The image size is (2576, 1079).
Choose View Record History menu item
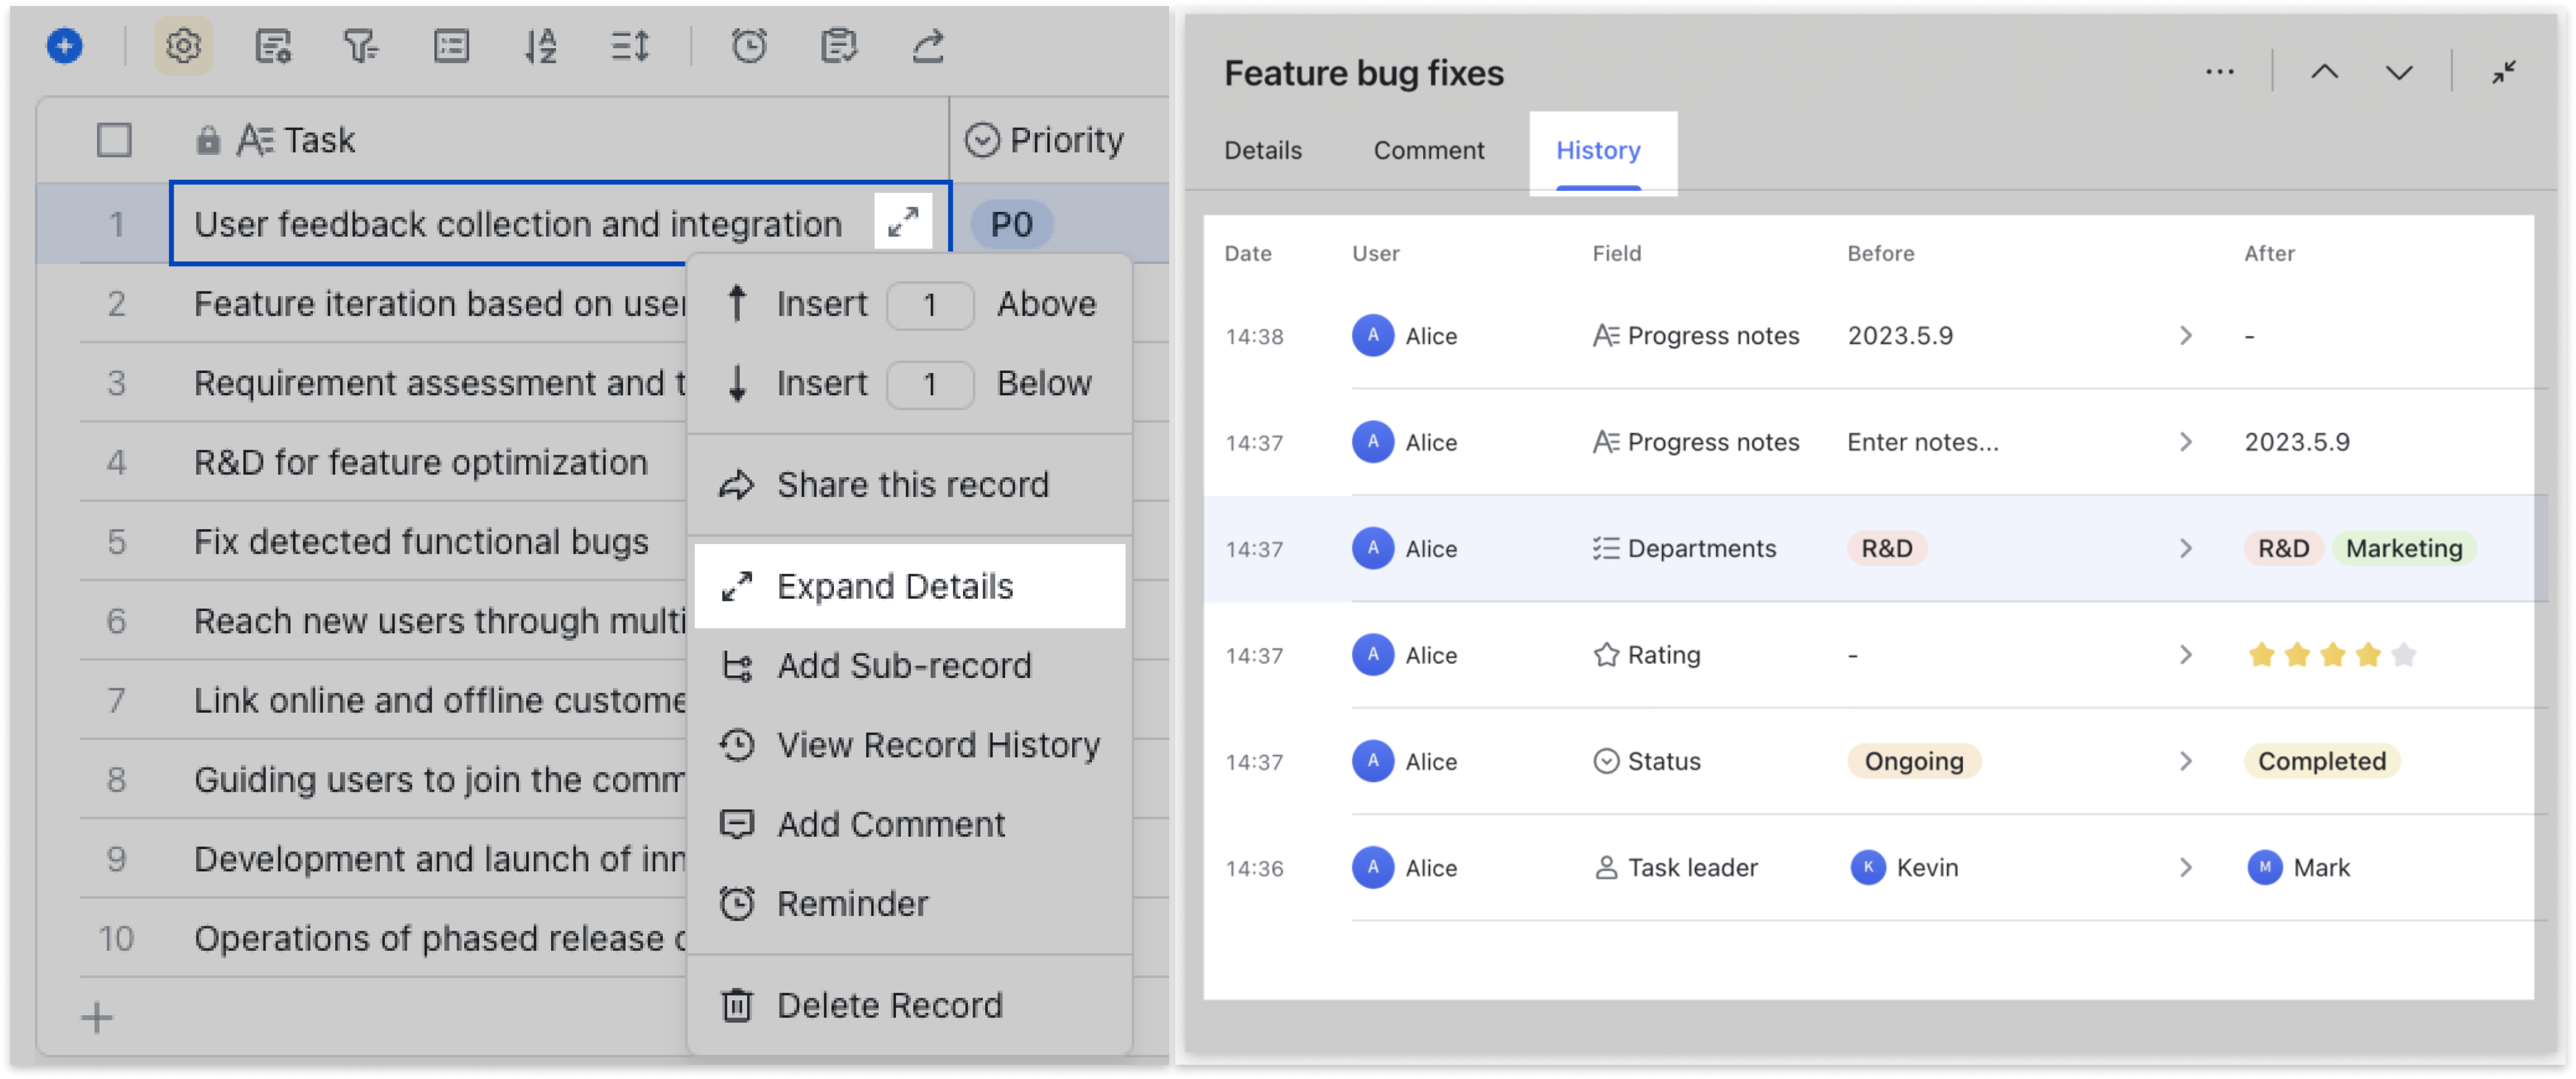(x=909, y=745)
